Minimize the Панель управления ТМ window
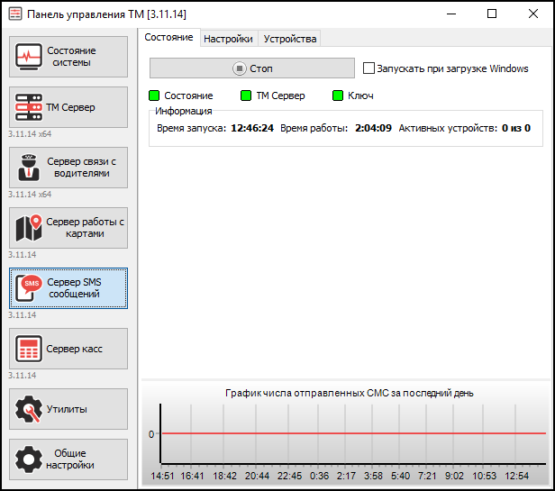This screenshot has width=555, height=491. 451,14
